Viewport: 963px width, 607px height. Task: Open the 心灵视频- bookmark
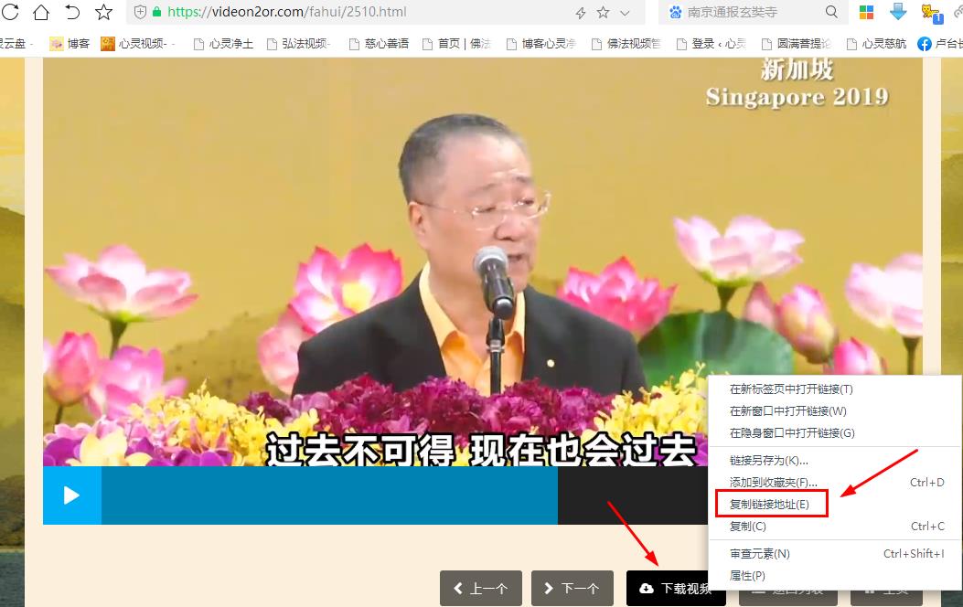point(138,44)
